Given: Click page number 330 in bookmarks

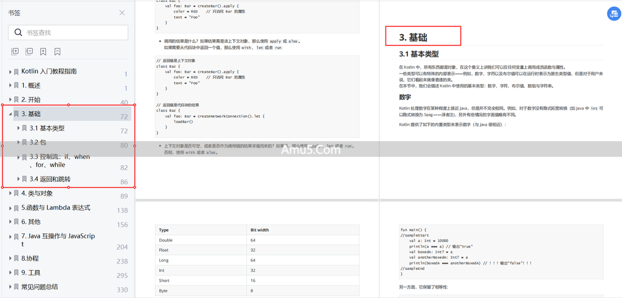Looking at the screenshot, I should [x=122, y=290].
